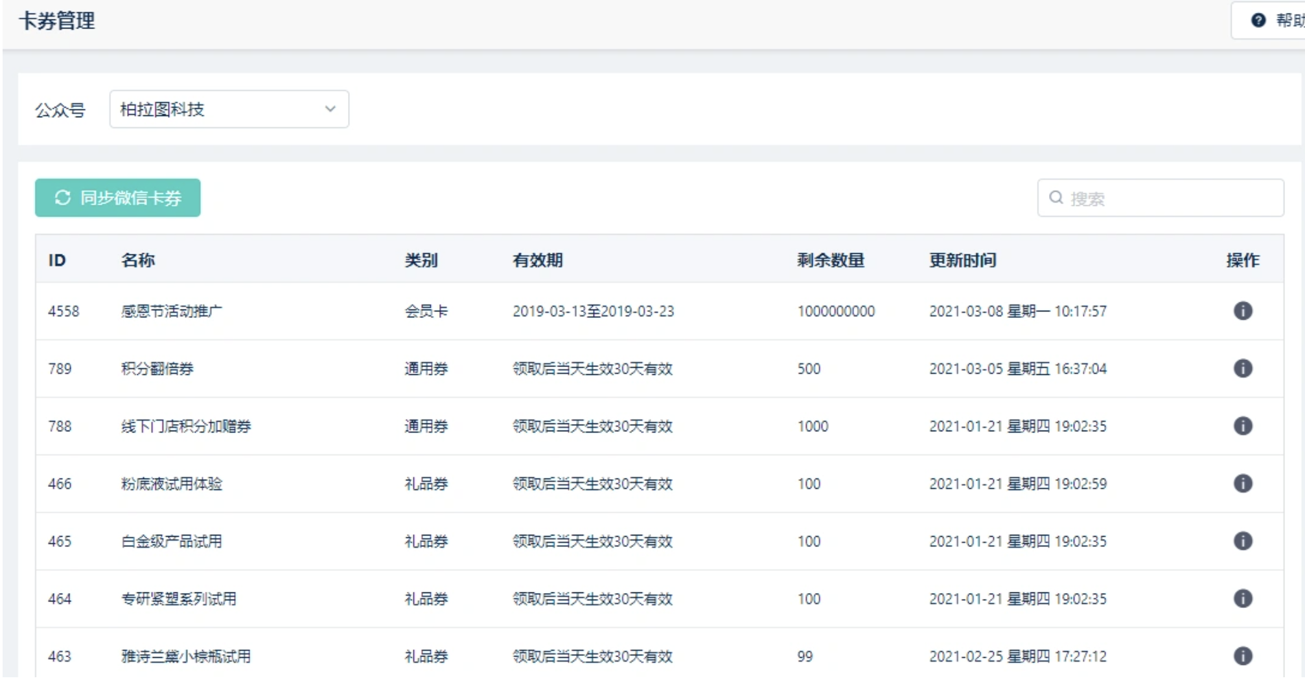
Task: Click ID cell 789
Action: [60, 369]
